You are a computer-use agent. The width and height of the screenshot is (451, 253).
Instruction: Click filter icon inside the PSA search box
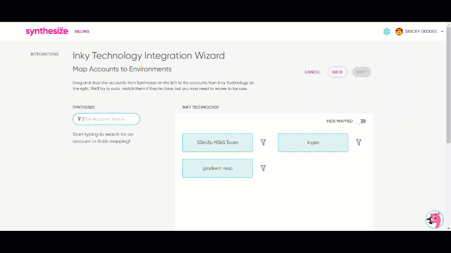click(x=79, y=119)
